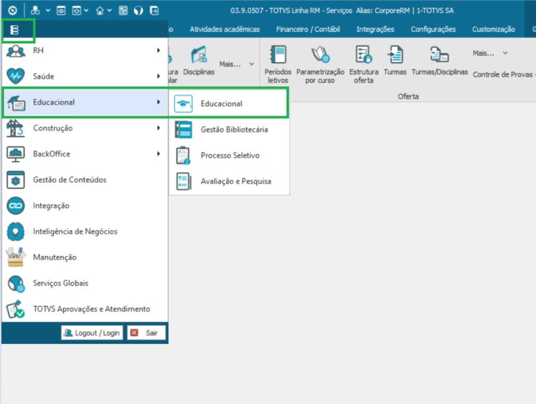Viewport: 536px width, 404px height.
Task: Open Disciplinas ribbon icon
Action: point(199,60)
